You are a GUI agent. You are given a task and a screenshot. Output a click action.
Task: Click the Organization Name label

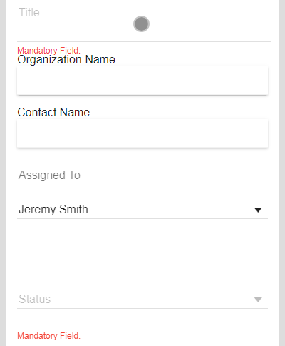point(66,59)
